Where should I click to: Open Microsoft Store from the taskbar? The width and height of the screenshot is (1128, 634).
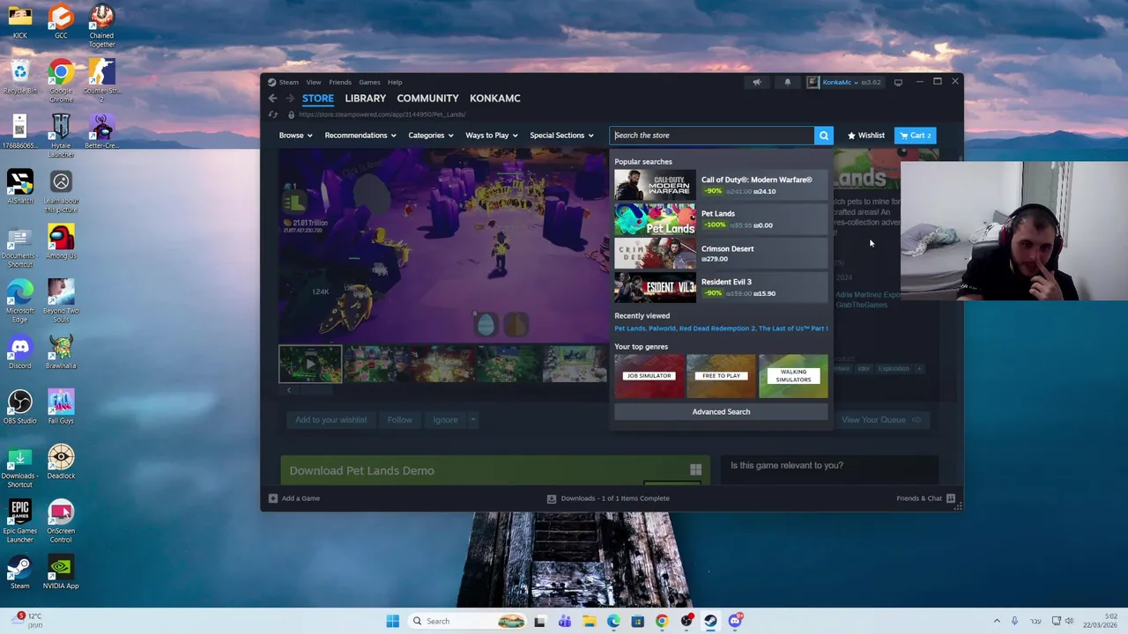(637, 621)
